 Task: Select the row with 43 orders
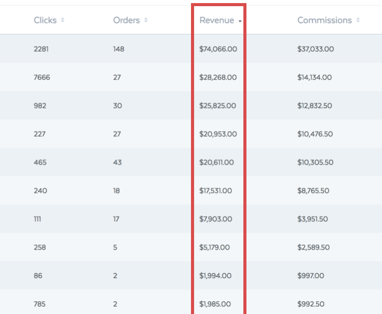[x=191, y=162]
